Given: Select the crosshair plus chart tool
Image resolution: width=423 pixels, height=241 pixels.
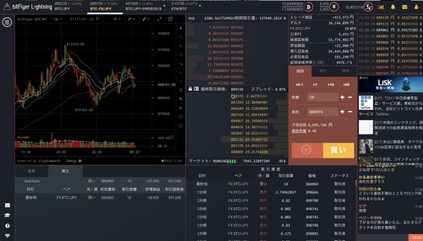Looking at the screenshot, I should 181,28.
